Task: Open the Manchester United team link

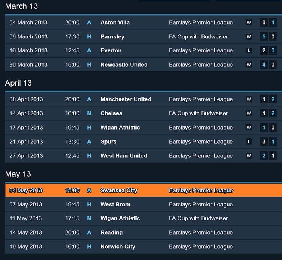Action: (x=126, y=99)
